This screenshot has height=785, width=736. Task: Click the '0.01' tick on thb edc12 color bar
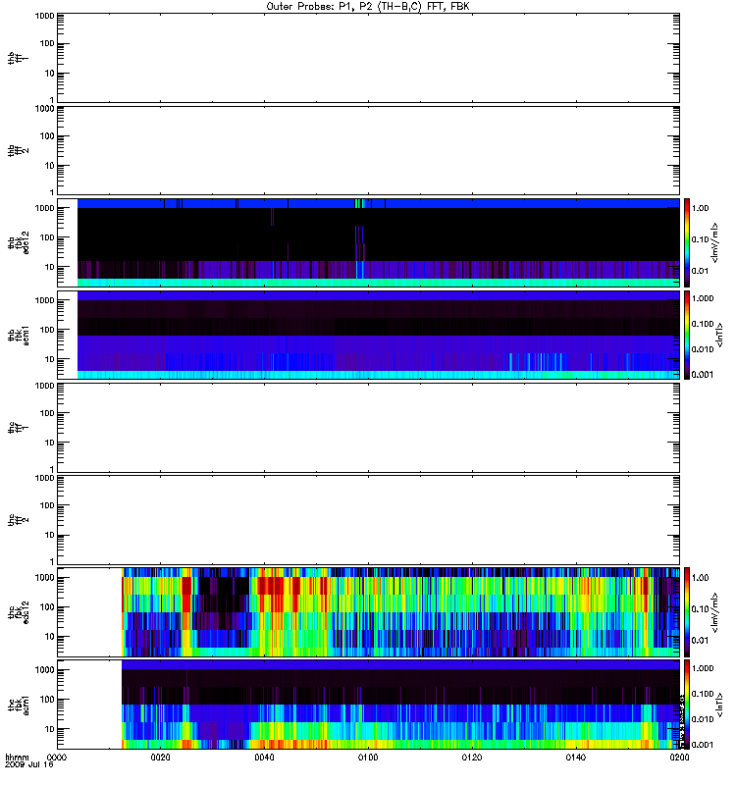click(x=700, y=271)
